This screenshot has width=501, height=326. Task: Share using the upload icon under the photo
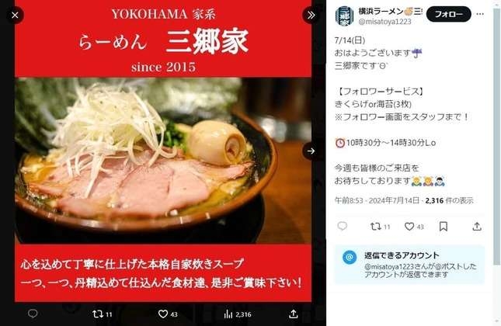(294, 314)
